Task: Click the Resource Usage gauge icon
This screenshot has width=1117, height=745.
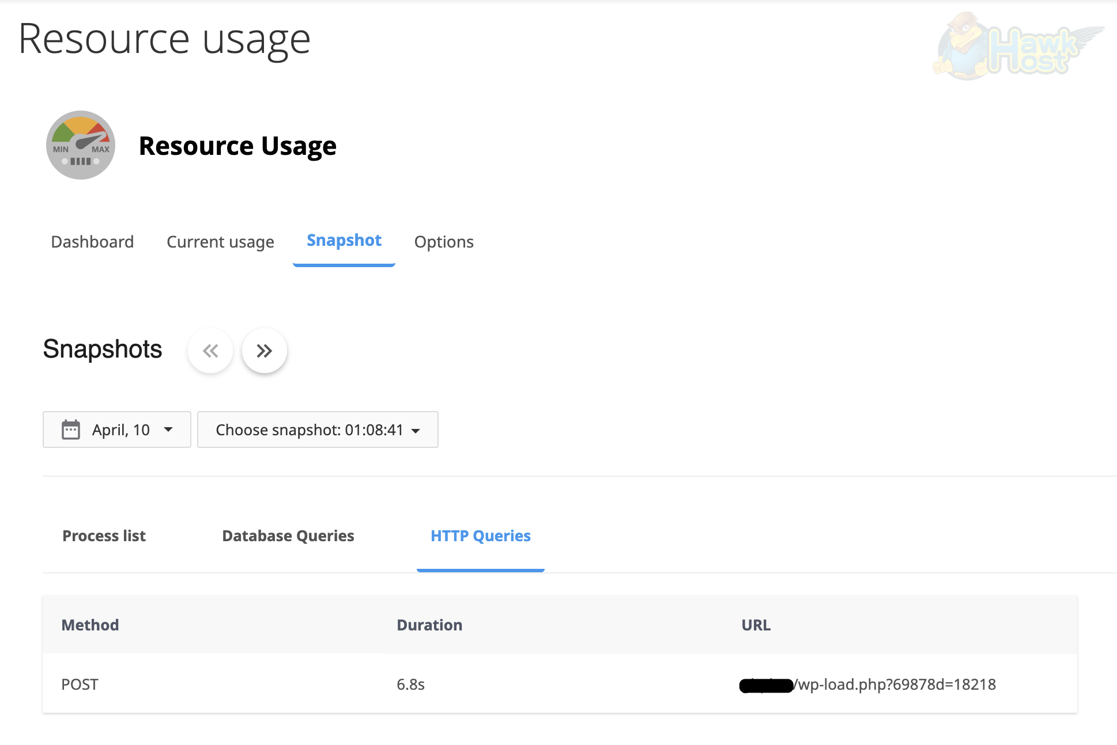Action: 80,145
